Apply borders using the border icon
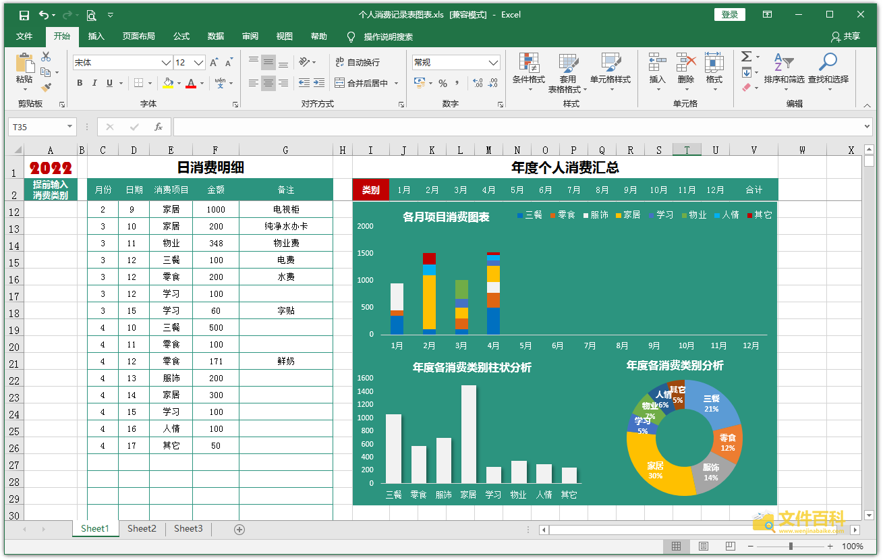Image resolution: width=883 pixels, height=560 pixels. point(138,83)
